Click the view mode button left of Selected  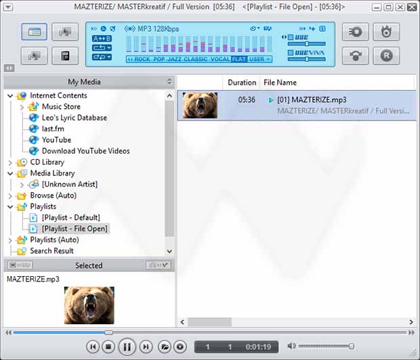20,265
